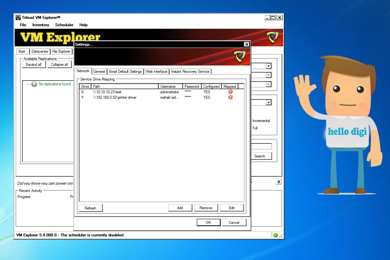This screenshot has height=260, width=390.
Task: Open the second, greyed dropdown in right panel
Action: 269,75
